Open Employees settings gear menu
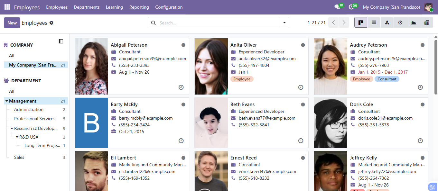This screenshot has width=438, height=191. (x=51, y=23)
